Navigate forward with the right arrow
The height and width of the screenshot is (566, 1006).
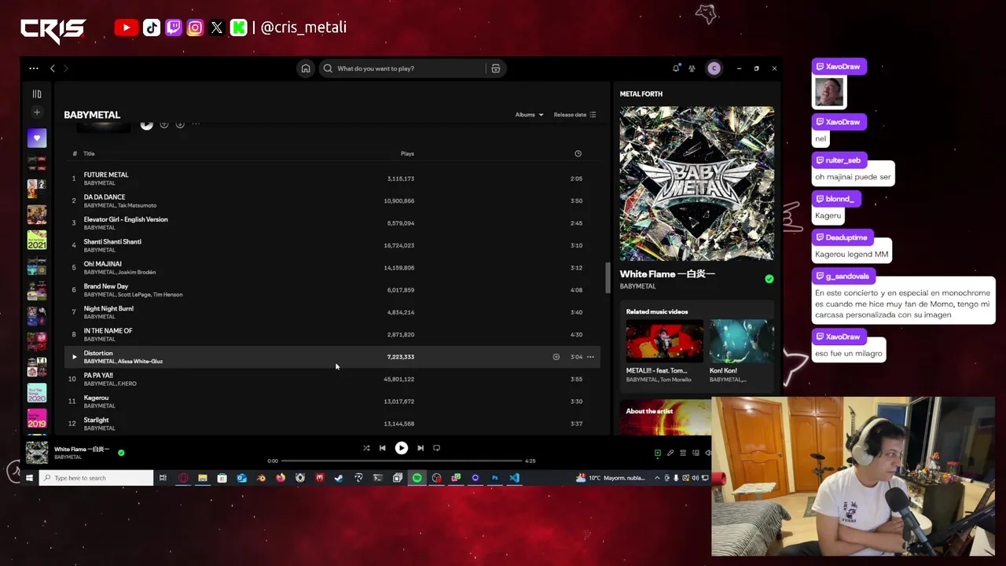click(66, 68)
